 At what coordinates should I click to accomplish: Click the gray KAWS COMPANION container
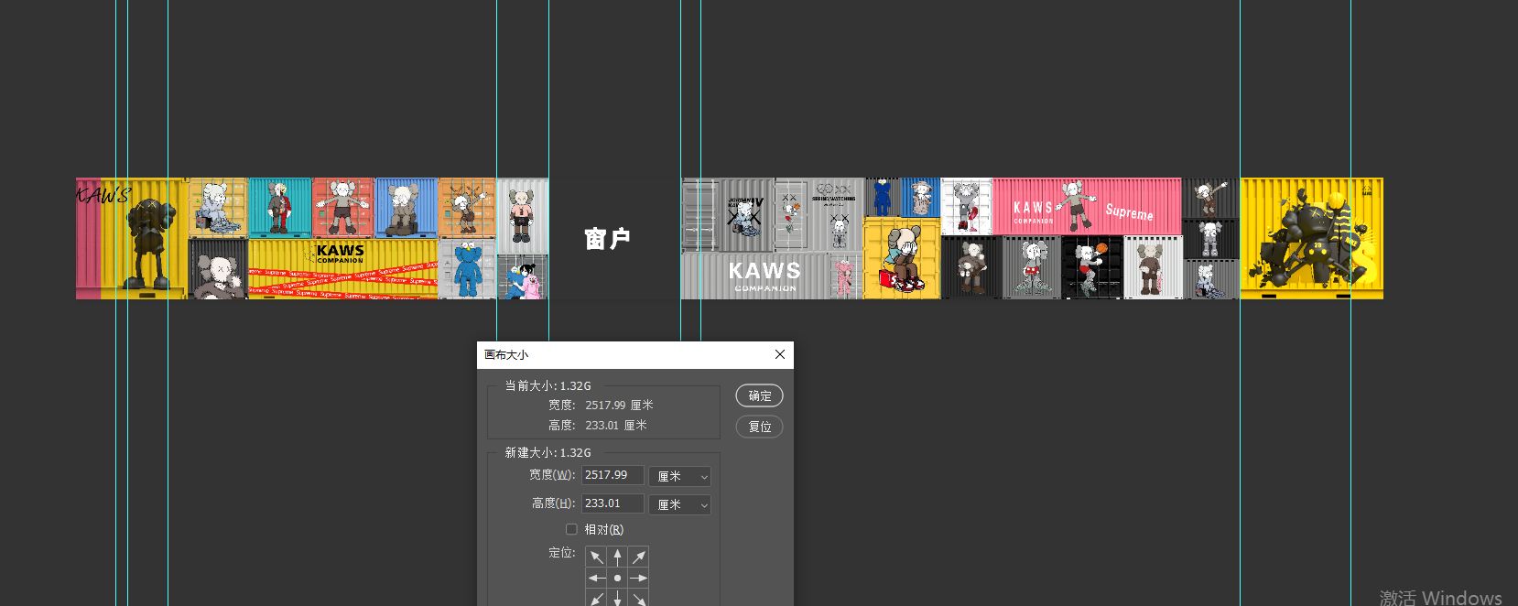[754, 276]
